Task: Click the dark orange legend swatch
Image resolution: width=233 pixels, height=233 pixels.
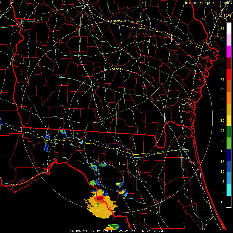Action: pyautogui.click(x=229, y=86)
